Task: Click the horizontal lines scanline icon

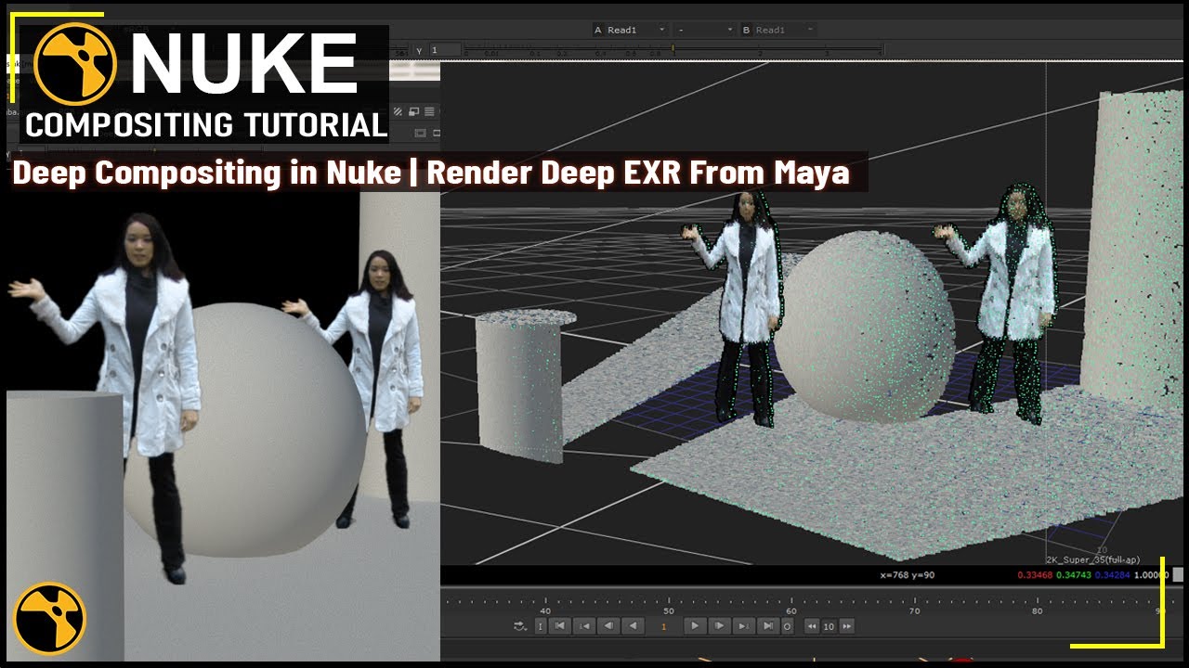Action: (429, 111)
